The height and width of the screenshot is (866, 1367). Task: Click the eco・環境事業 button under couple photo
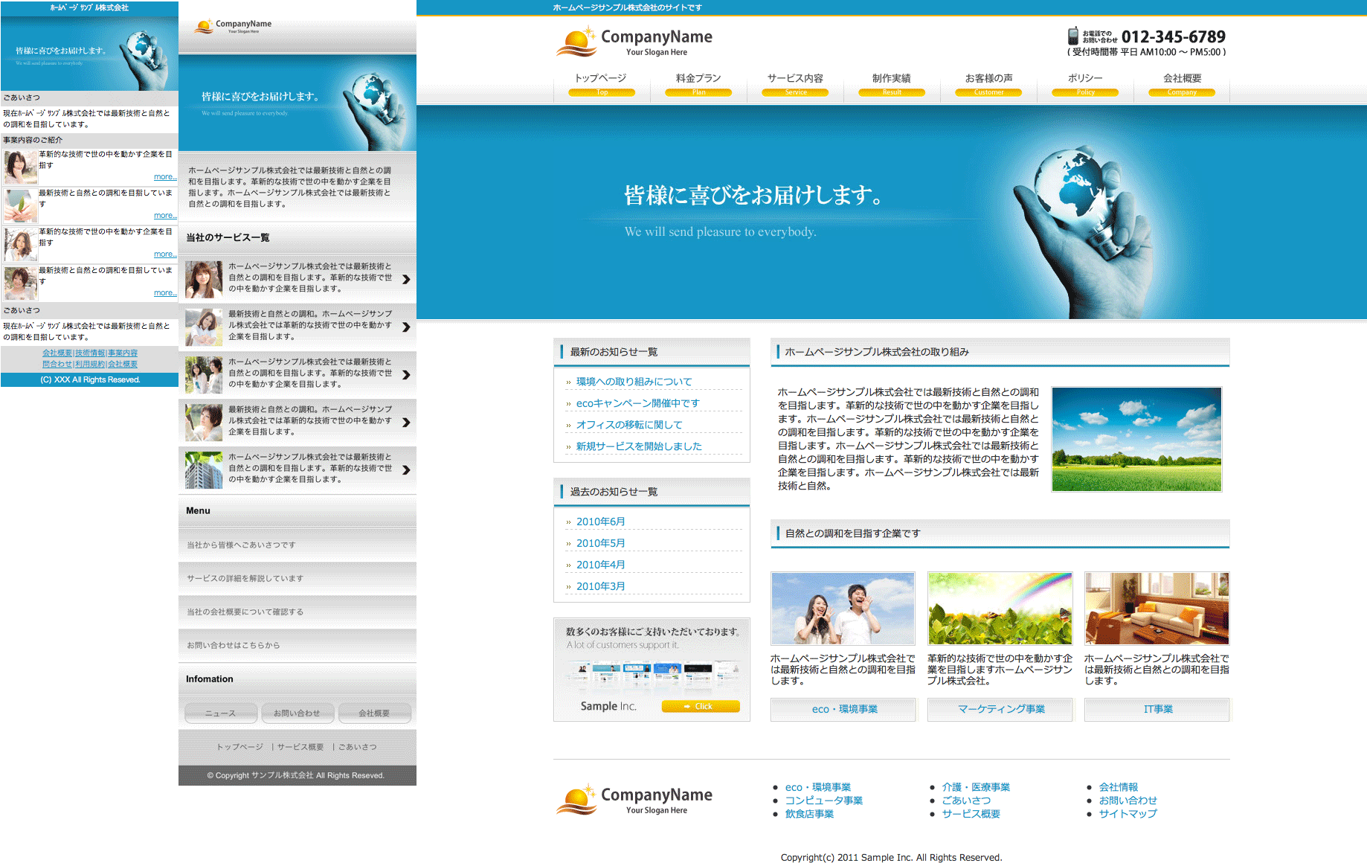point(843,709)
